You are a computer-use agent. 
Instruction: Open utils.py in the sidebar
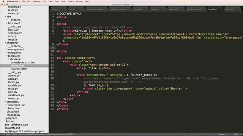13,92
